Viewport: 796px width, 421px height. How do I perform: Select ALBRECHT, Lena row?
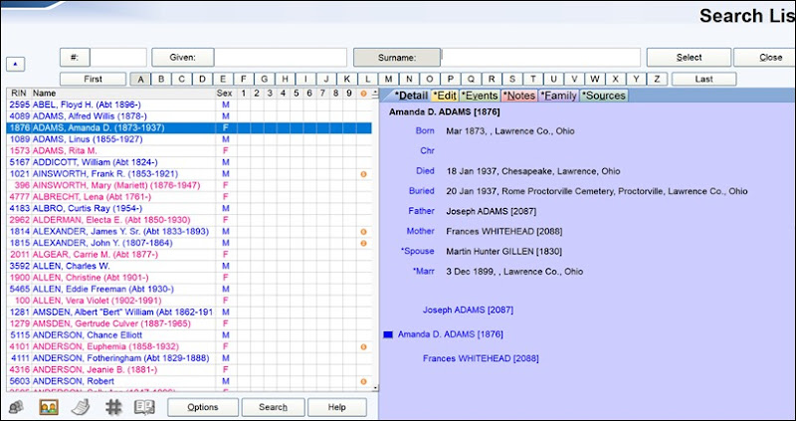(189, 197)
